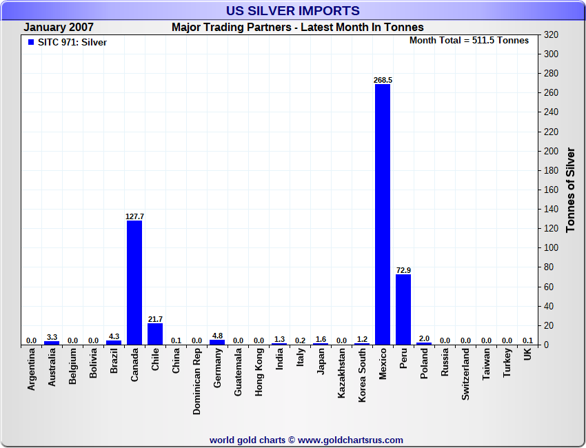Click the '21.7' value above Chile

pyautogui.click(x=155, y=320)
